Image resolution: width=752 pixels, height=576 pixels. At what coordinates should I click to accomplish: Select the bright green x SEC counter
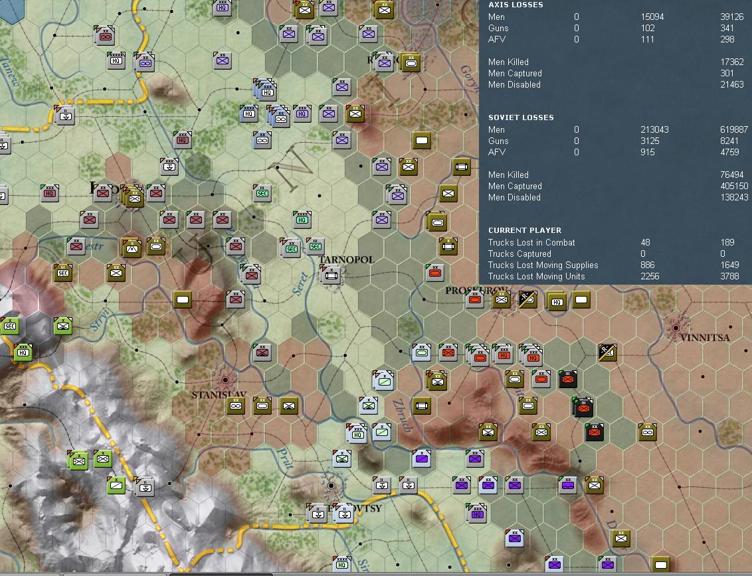click(x=9, y=326)
